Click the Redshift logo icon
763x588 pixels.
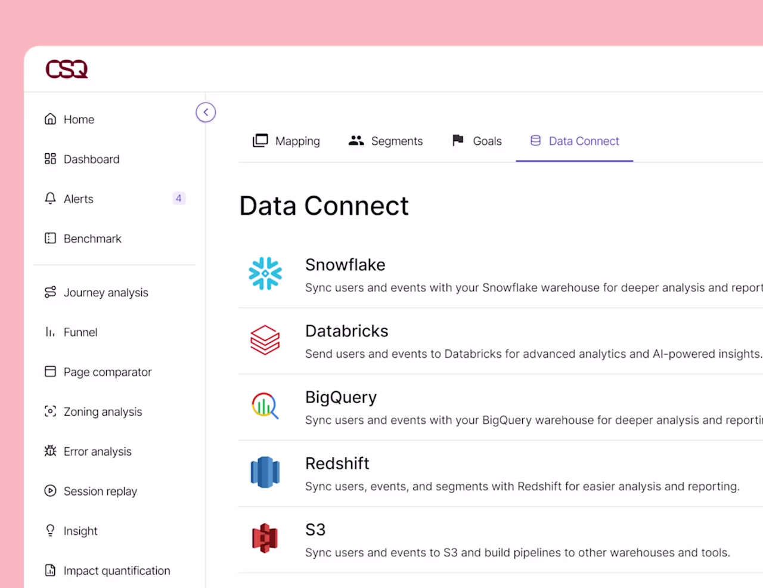(x=265, y=472)
